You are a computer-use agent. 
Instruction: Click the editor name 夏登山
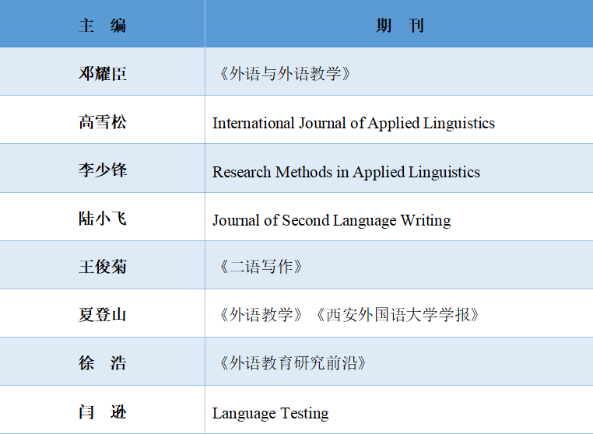point(103,315)
